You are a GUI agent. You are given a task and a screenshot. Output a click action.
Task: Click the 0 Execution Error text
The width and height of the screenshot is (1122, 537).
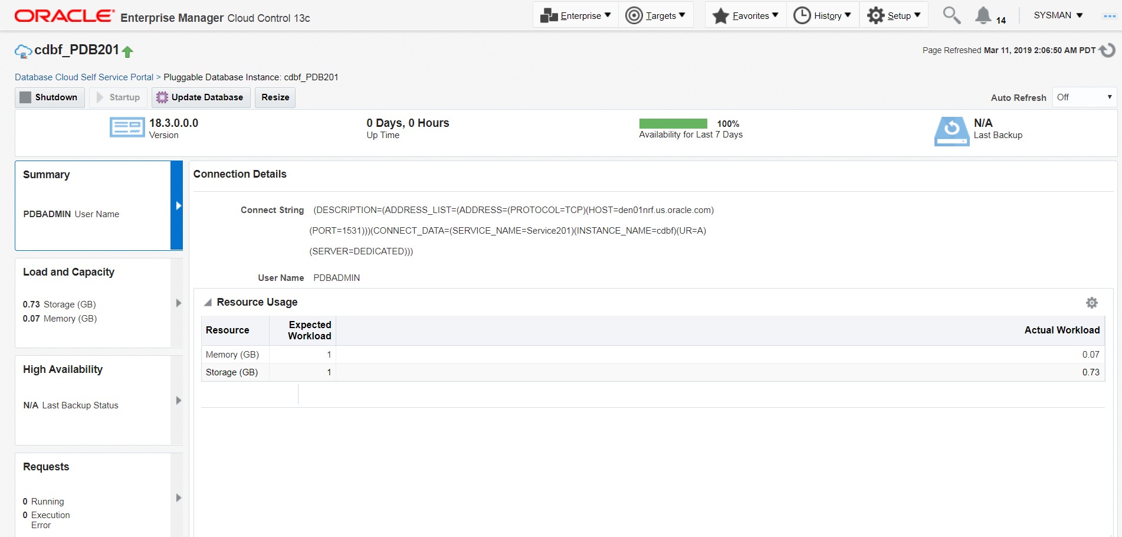46,520
